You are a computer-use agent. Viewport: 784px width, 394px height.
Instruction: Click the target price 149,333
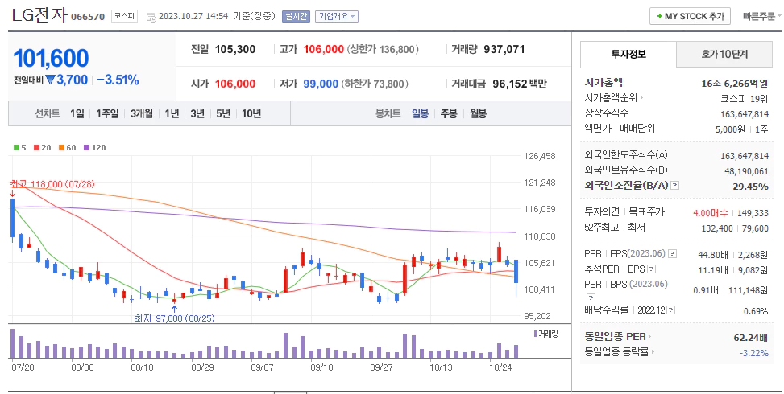(x=753, y=213)
